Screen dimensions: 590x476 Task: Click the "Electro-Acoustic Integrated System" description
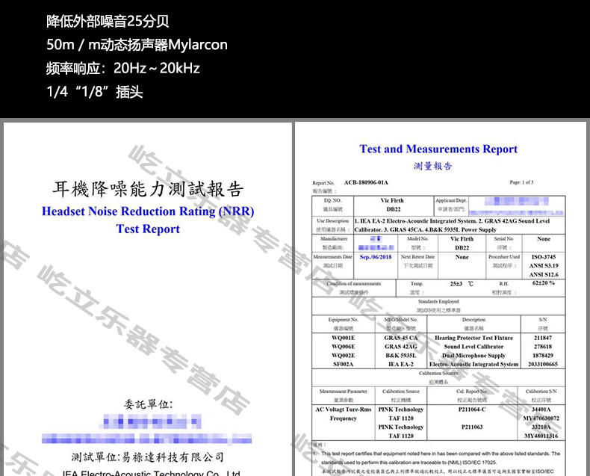point(473,364)
